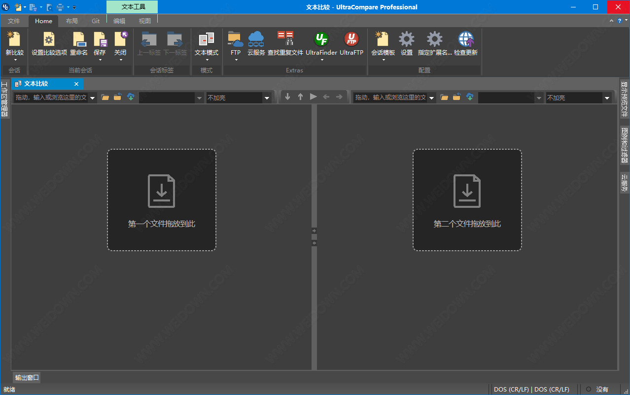Open 显示预览文件 side panel
This screenshot has height=395, width=630.
(x=625, y=99)
